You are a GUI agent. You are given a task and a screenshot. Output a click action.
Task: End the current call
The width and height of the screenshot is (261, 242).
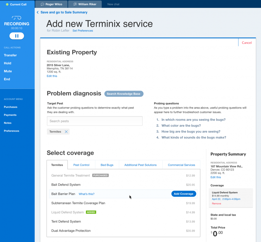(x=7, y=79)
